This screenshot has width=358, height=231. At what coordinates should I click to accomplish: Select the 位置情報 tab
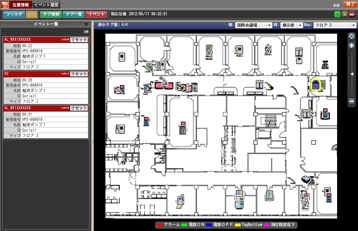click(x=21, y=5)
